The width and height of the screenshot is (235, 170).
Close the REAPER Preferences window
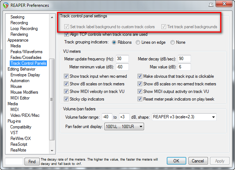[224, 4]
